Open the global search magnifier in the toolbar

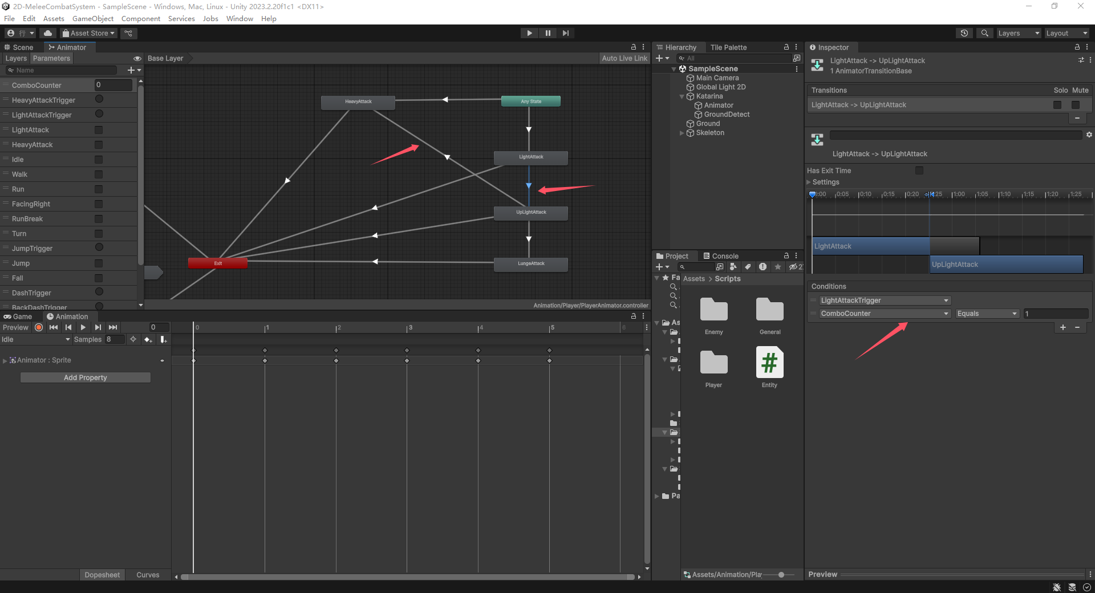tap(984, 33)
